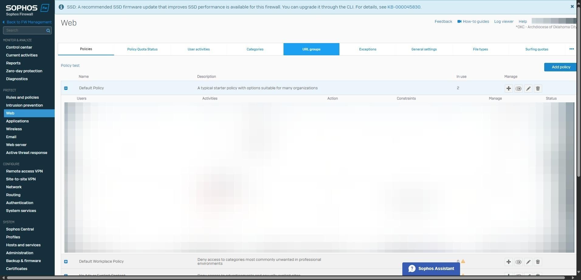Viewport: 581px width, 280px height.
Task: Open the Policy test link
Action: [x=70, y=65]
